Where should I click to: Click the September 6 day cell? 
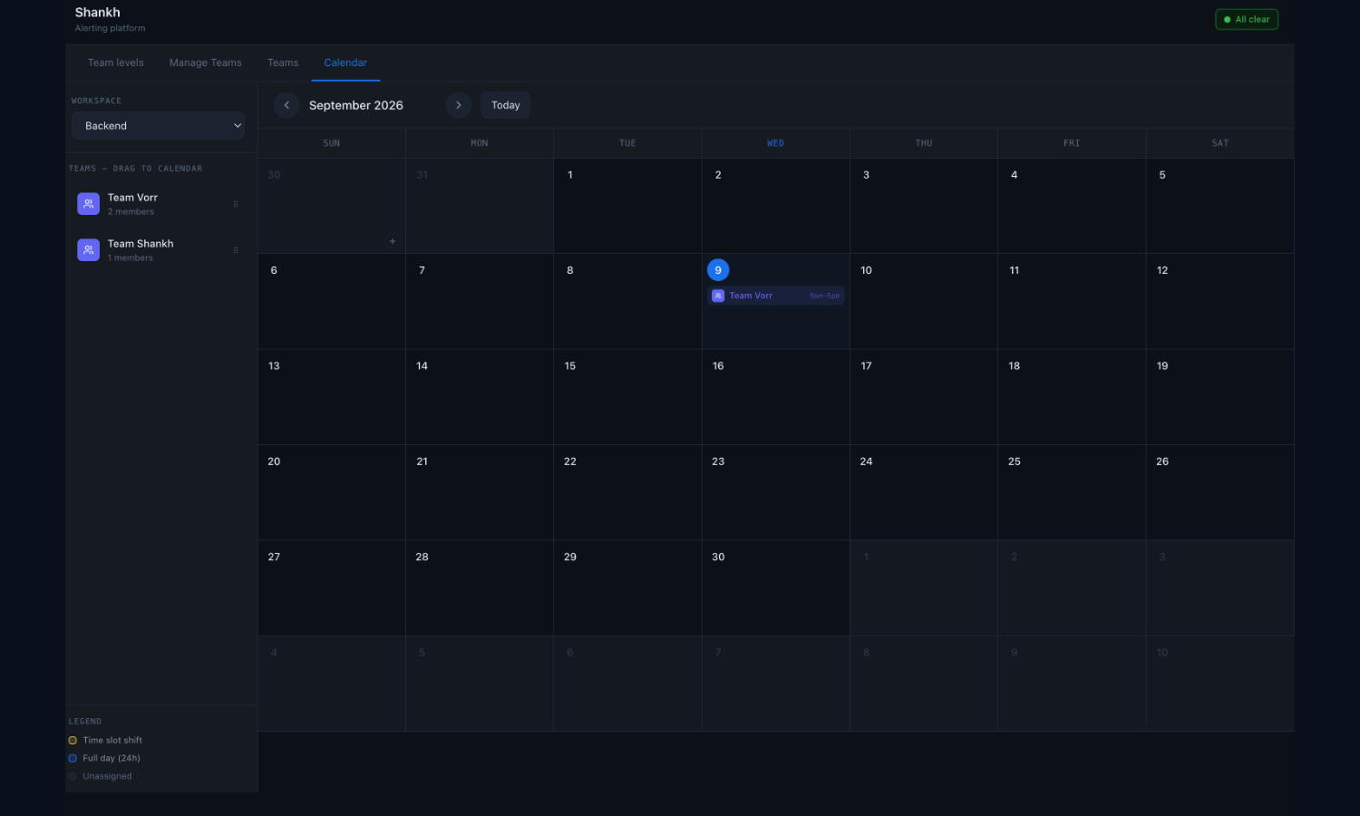pyautogui.click(x=332, y=301)
